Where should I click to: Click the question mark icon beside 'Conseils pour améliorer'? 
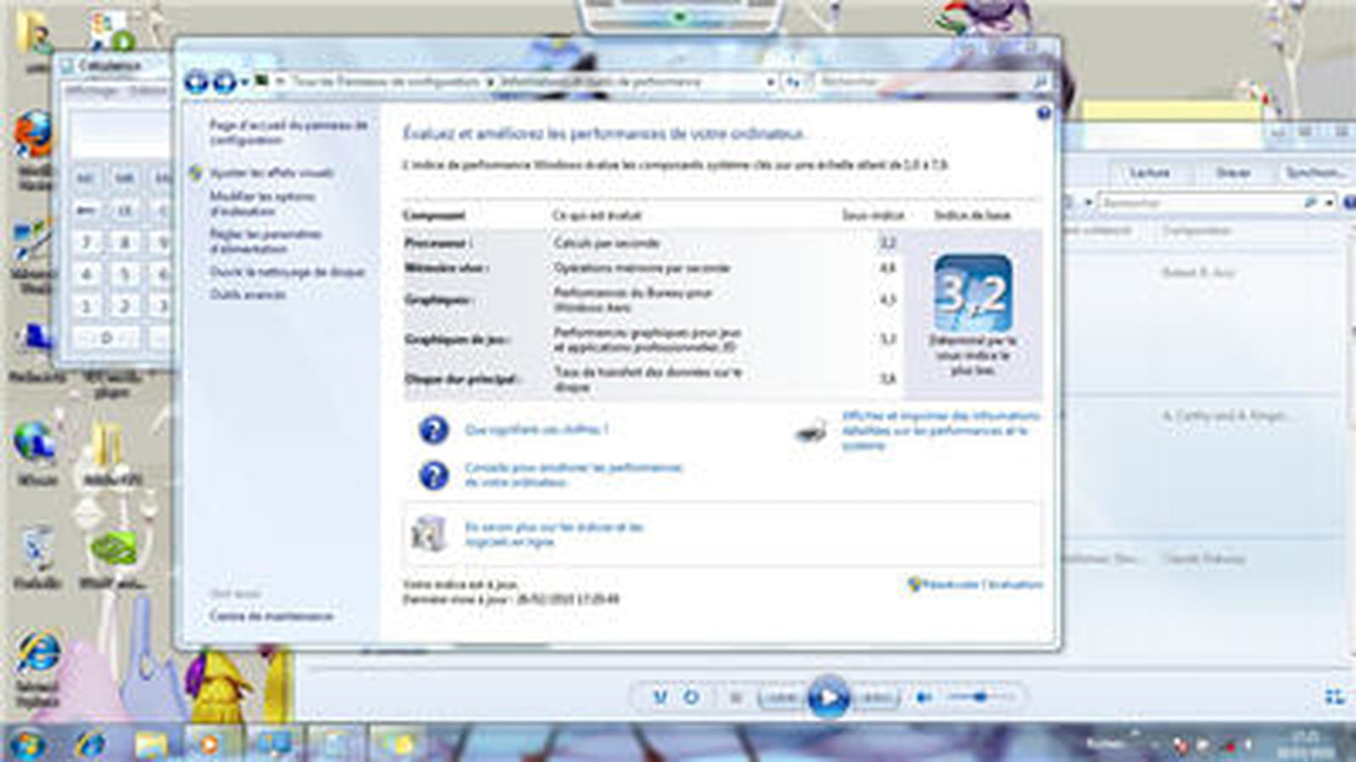[434, 475]
